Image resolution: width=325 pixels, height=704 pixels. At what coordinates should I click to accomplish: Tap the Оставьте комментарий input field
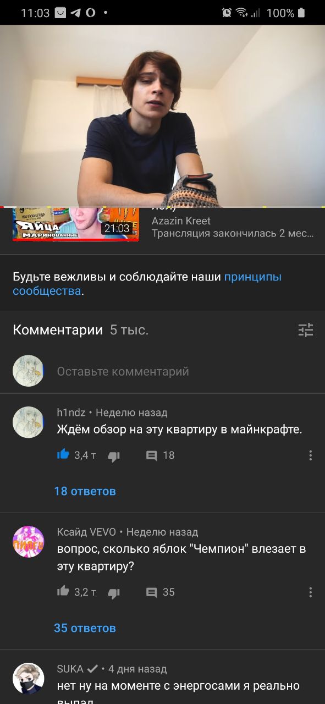point(123,372)
